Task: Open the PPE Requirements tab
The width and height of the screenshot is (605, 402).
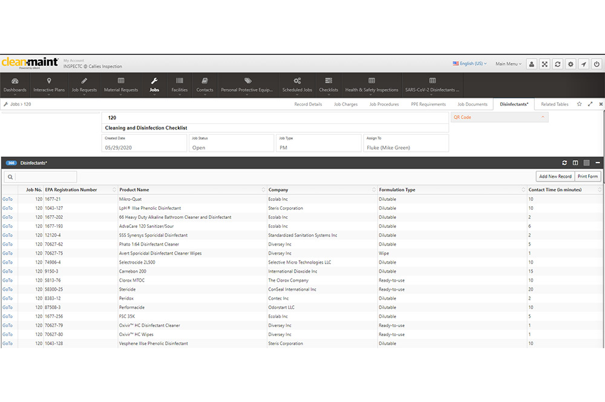Action: click(x=428, y=104)
